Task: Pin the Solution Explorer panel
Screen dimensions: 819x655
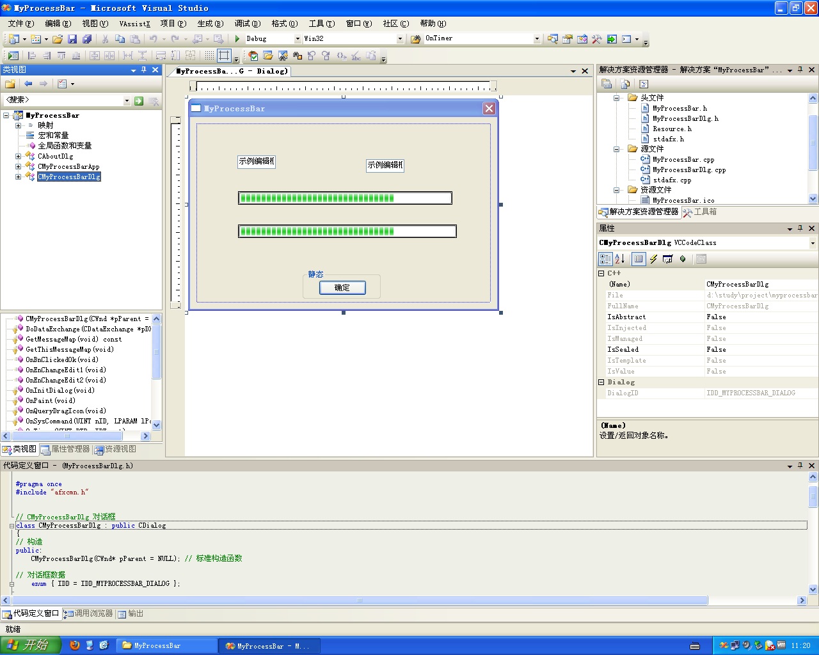Action: click(x=800, y=70)
